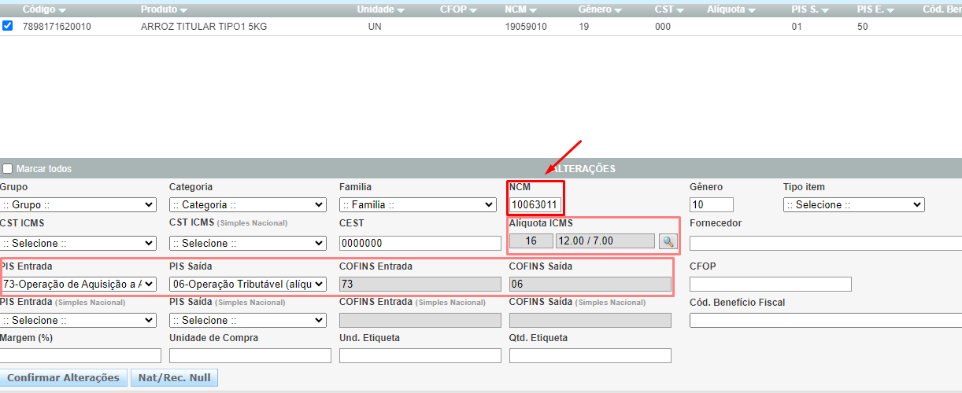Open the Família dropdown list

coord(417,205)
